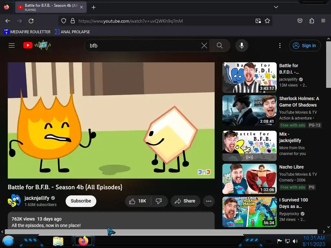Open the second bookmarks toolbar item
This screenshot has width=331, height=248.
coord(72,32)
